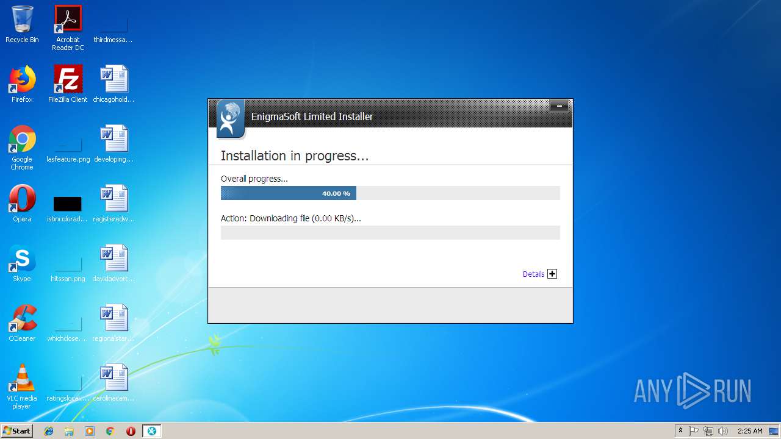Launch CCleaner desktop shortcut
Viewport: 781px width, 439px height.
[22, 323]
